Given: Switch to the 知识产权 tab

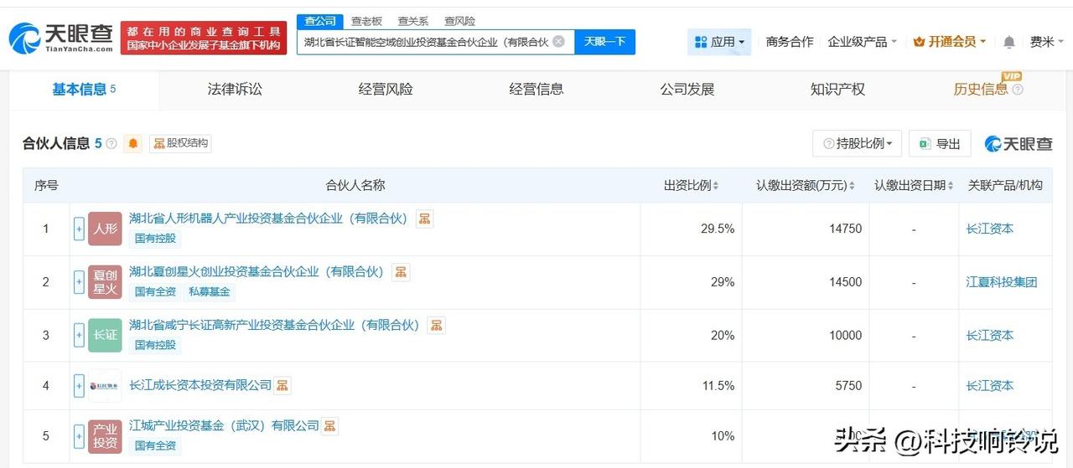Looking at the screenshot, I should pyautogui.click(x=837, y=90).
